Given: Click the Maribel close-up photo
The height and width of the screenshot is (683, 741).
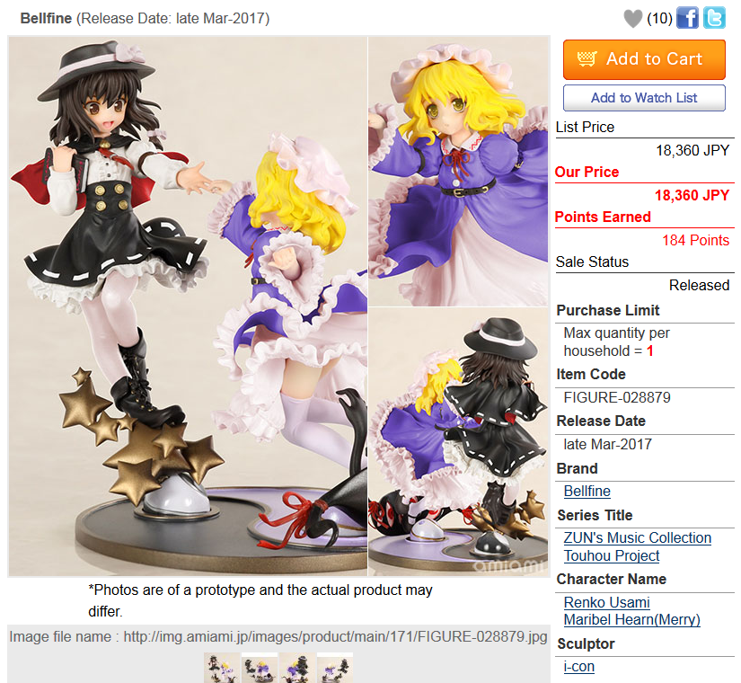Looking at the screenshot, I should point(458,172).
